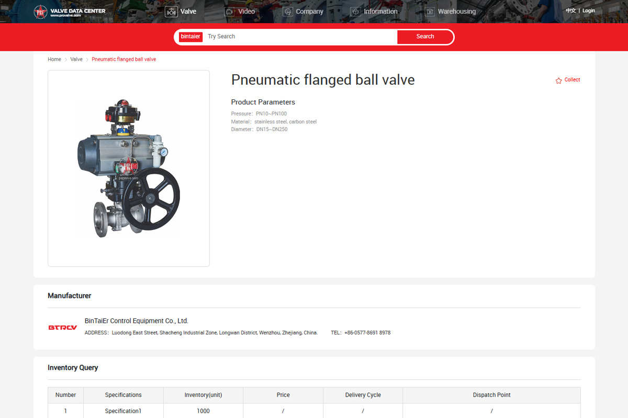Open BinTaiEr Control Equipment Co. link
The width and height of the screenshot is (628, 418).
136,321
